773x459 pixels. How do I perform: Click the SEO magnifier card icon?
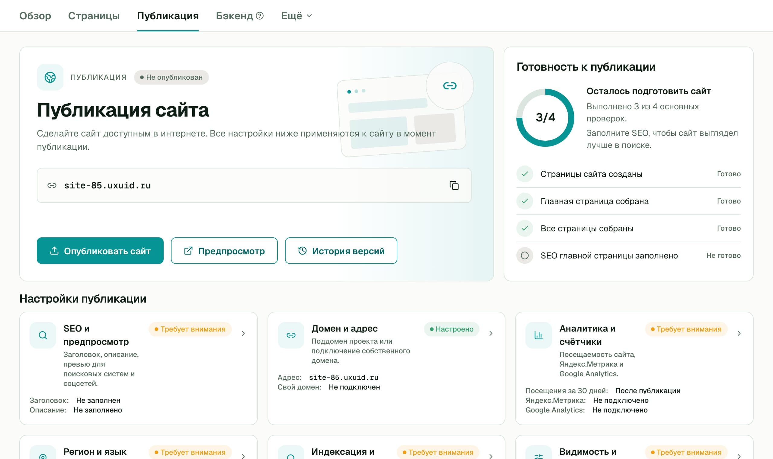(43, 335)
